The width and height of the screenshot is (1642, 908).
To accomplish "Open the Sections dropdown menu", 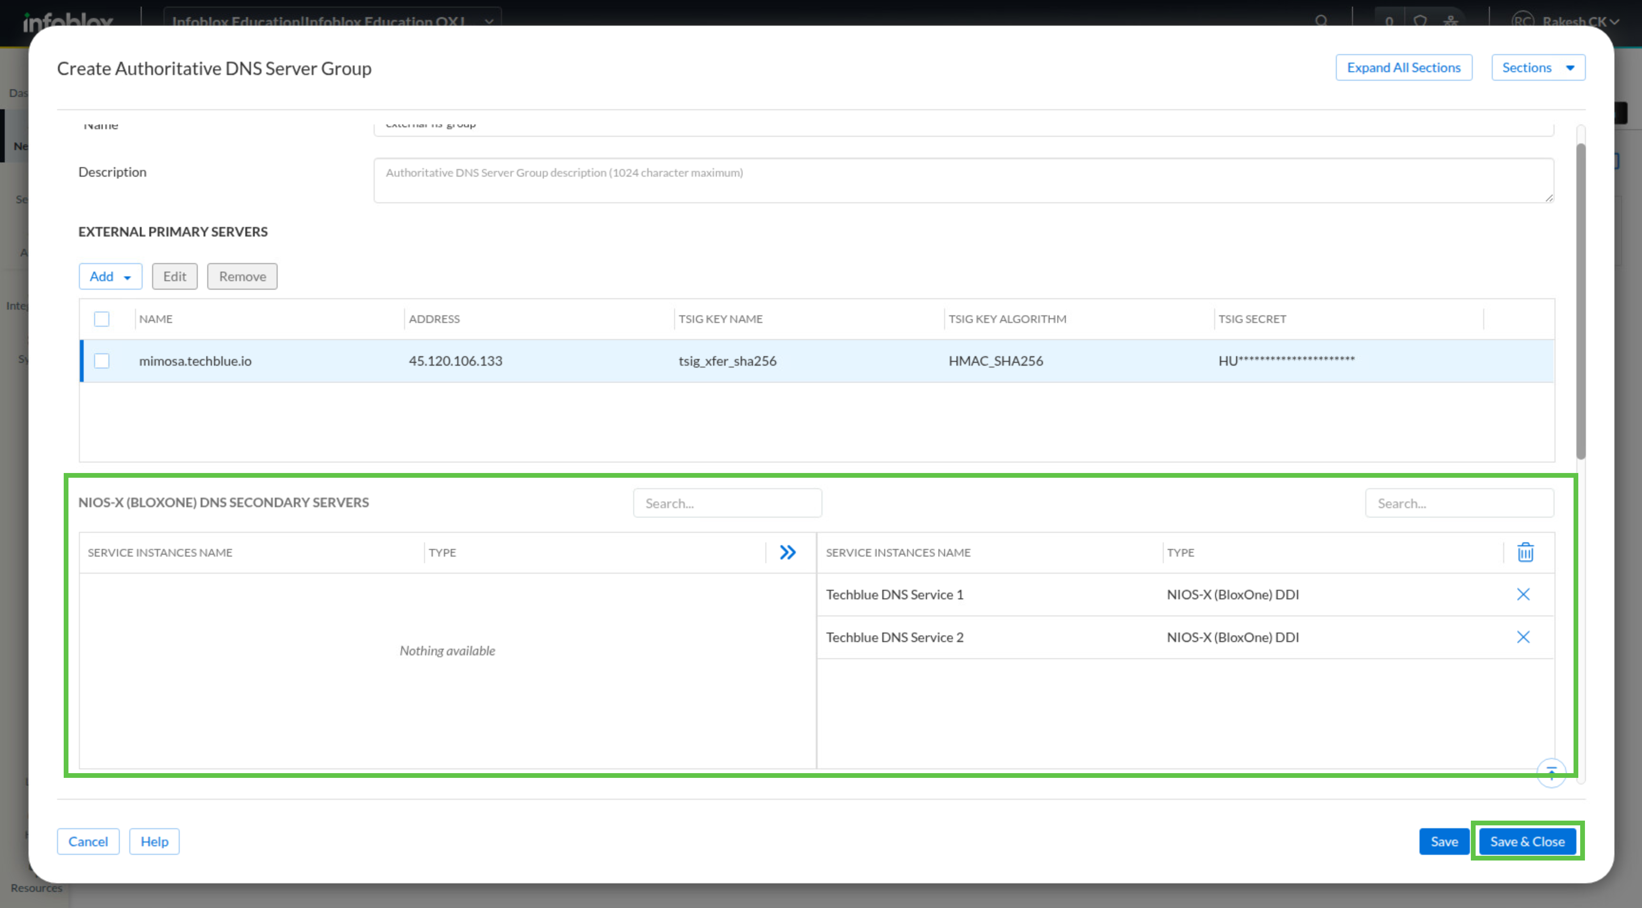I will (x=1538, y=67).
